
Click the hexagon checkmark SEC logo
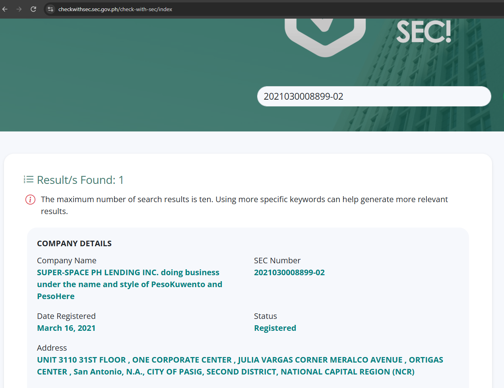tap(325, 37)
